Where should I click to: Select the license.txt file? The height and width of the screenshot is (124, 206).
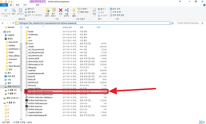31,85
